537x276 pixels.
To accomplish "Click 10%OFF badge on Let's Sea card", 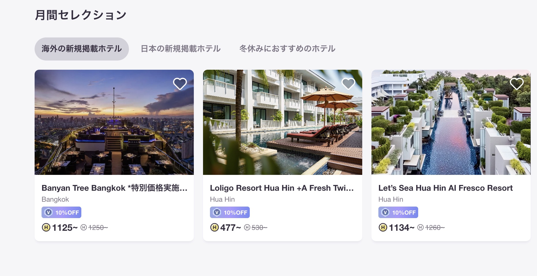I will [x=398, y=212].
